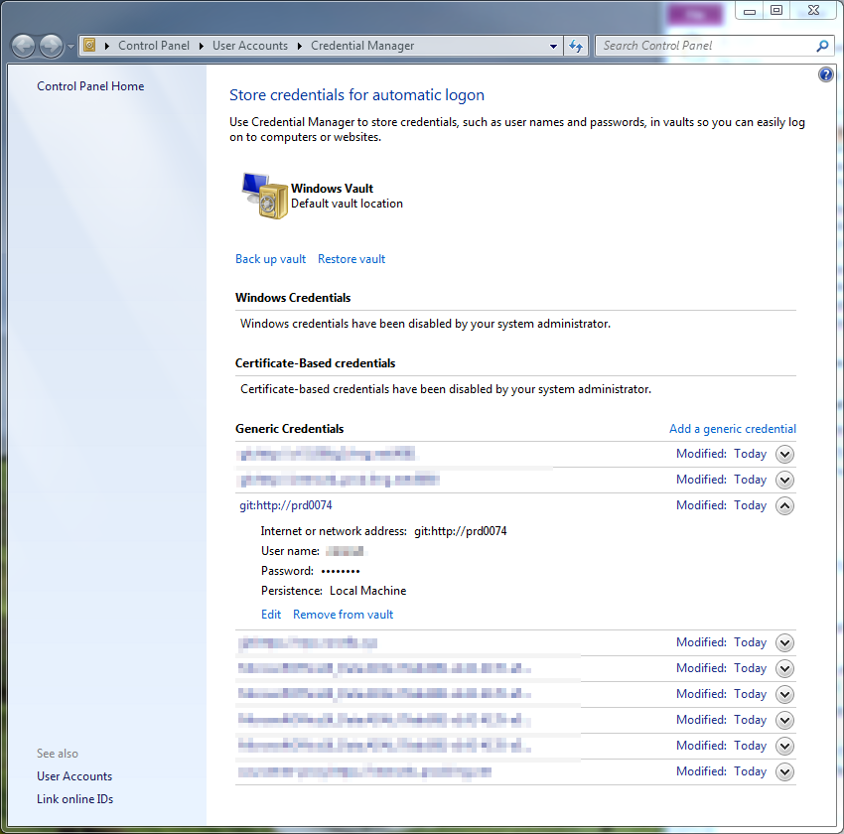Expand the first generic credential row
Viewport: 844px width, 834px height.
click(784, 454)
